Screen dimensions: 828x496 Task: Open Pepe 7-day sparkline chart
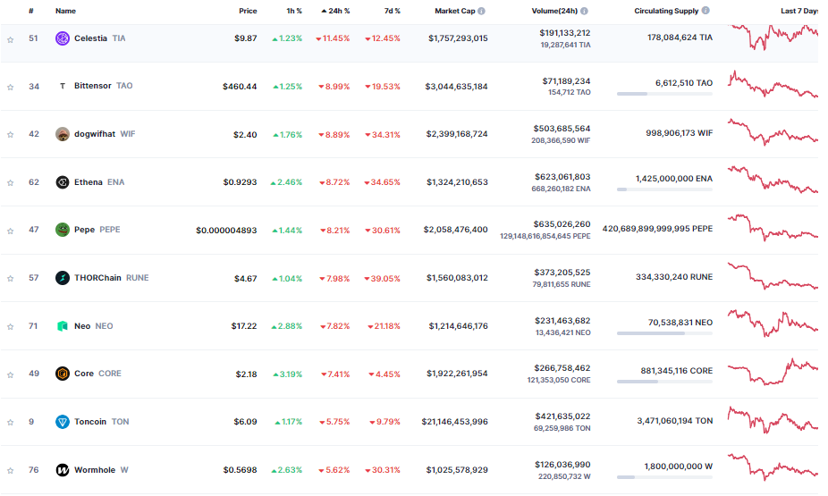coord(773,228)
